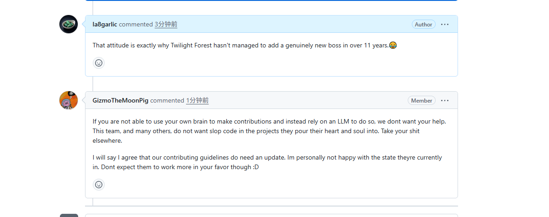Add emoji reaction to GizmoTheMoonPig's comment
The width and height of the screenshot is (549, 217).
(99, 185)
